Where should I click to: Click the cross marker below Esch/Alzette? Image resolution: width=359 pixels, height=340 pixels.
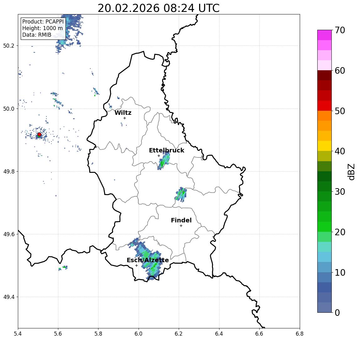coord(136,266)
